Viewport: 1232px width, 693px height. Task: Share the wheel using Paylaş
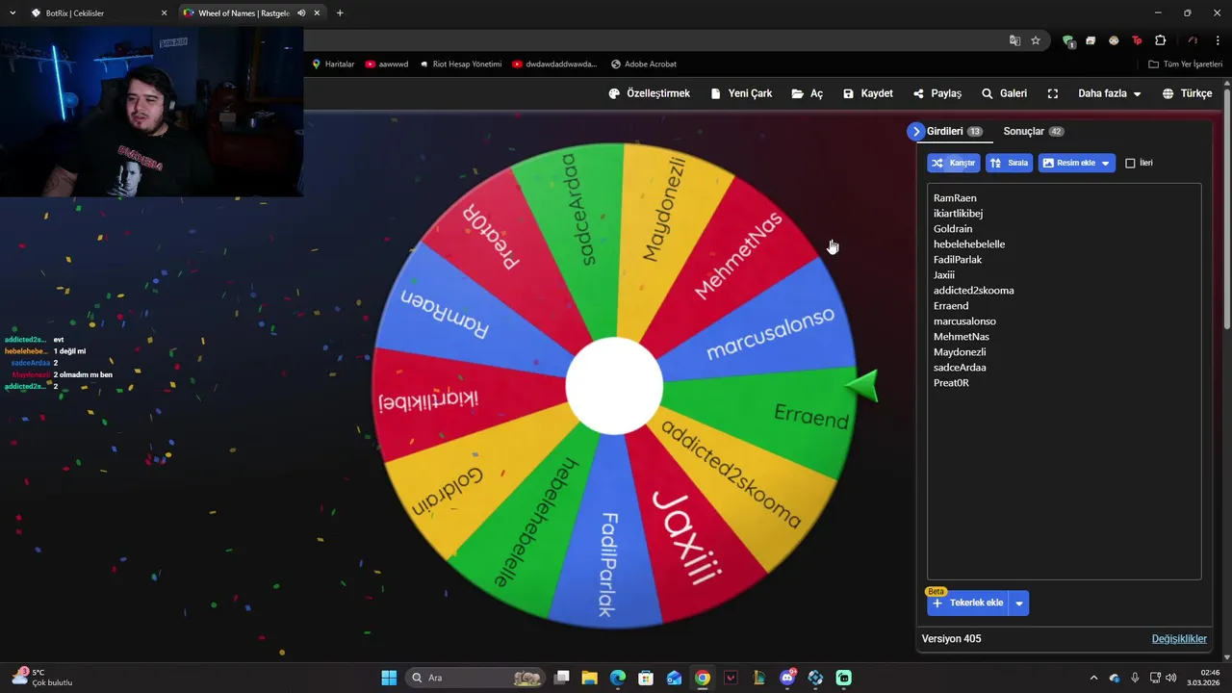[937, 93]
